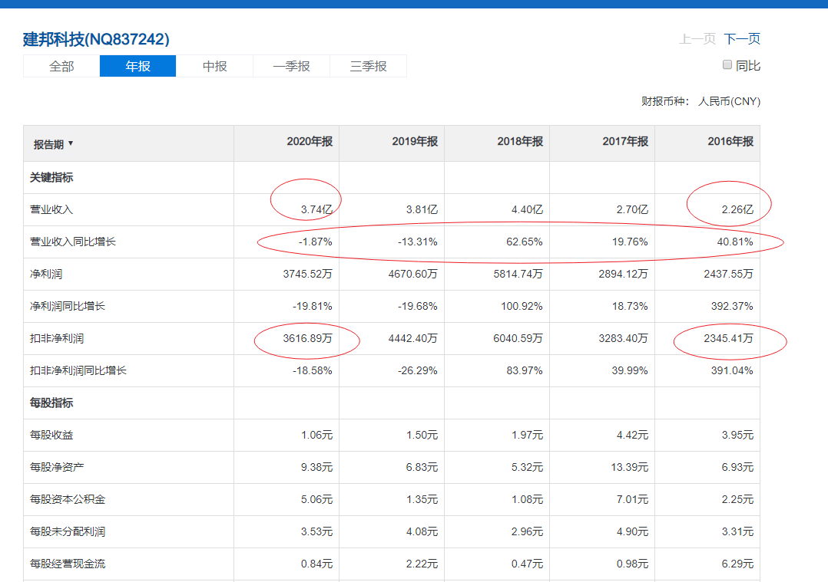The width and height of the screenshot is (828, 582).
Task: Select the 营业收入 row label
Action: (51, 209)
